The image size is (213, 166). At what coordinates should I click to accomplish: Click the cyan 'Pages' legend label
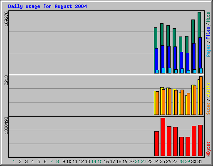[x=208, y=51]
